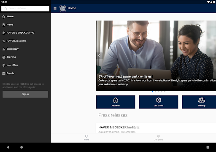This screenshot has height=152, width=216.
Task: Go to Subsidiary in sidebar
Action: pos(25,49)
